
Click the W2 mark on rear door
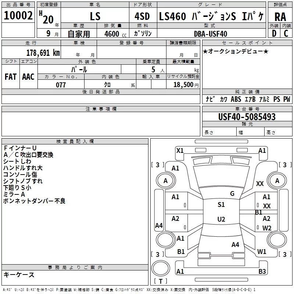click(x=267, y=228)
